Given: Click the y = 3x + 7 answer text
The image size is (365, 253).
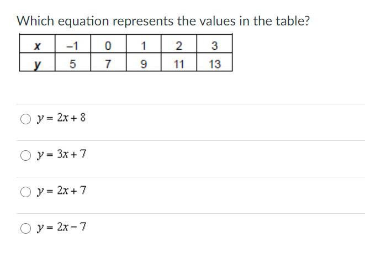Looking at the screenshot, I should click(x=61, y=155).
